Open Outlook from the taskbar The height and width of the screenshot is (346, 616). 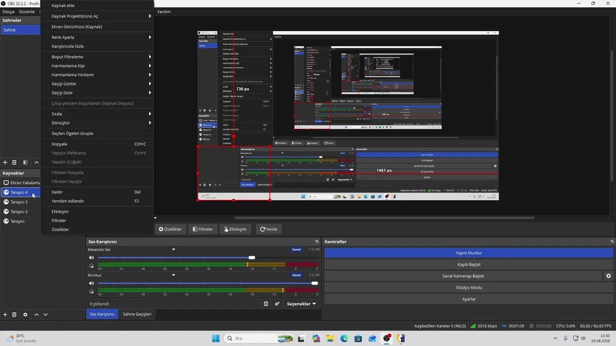(x=372, y=338)
